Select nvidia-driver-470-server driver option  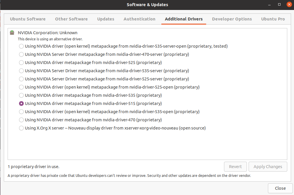tap(21, 54)
